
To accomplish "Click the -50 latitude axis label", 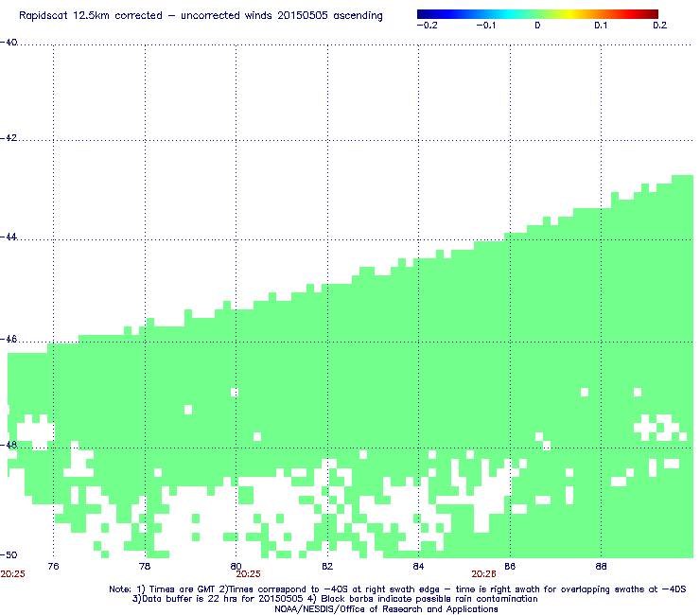I will pyautogui.click(x=9, y=555).
